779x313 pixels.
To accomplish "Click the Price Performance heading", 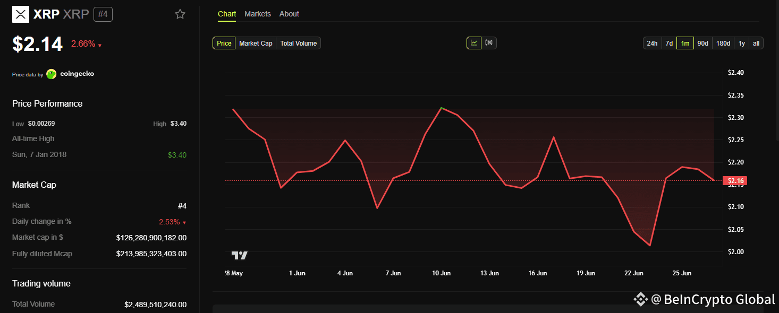I will (47, 103).
